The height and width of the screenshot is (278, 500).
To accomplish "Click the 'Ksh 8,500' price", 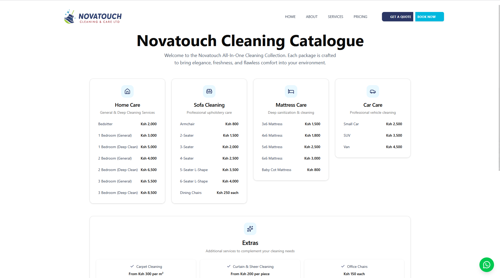I will tap(149, 193).
